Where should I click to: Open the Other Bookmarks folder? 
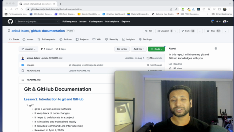click(x=222, y=14)
